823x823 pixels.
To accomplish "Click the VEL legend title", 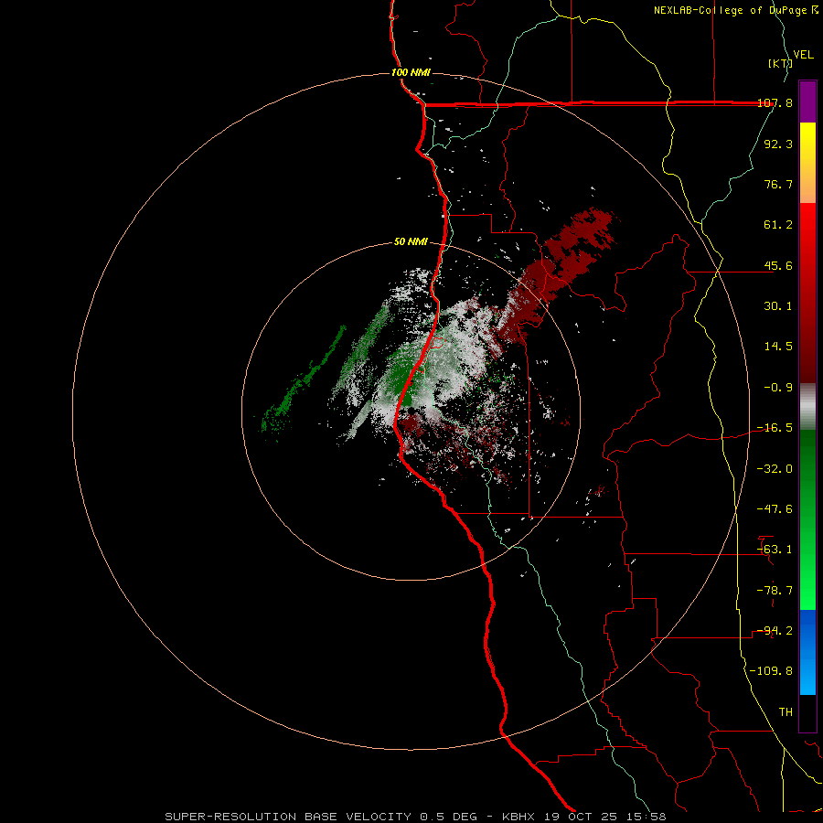I will (803, 55).
